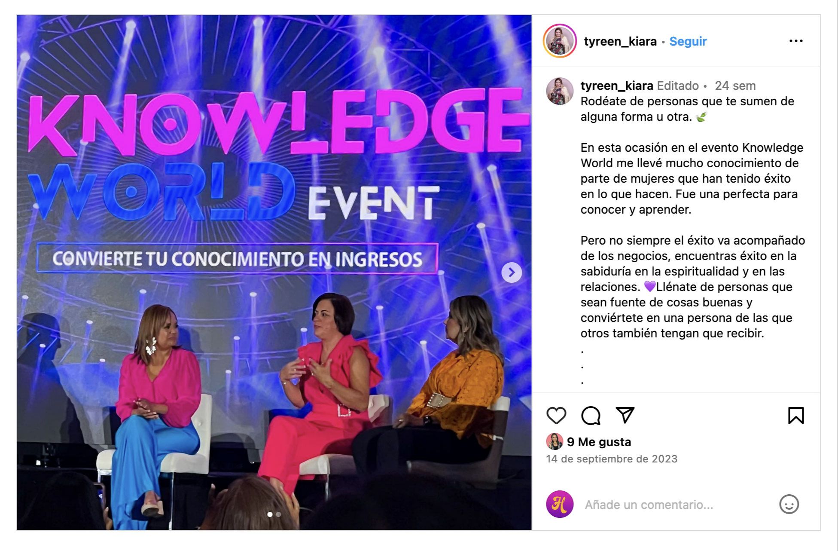Image resolution: width=838 pixels, height=551 pixels.
Task: Click your purple H avatar by comment box
Action: (560, 504)
